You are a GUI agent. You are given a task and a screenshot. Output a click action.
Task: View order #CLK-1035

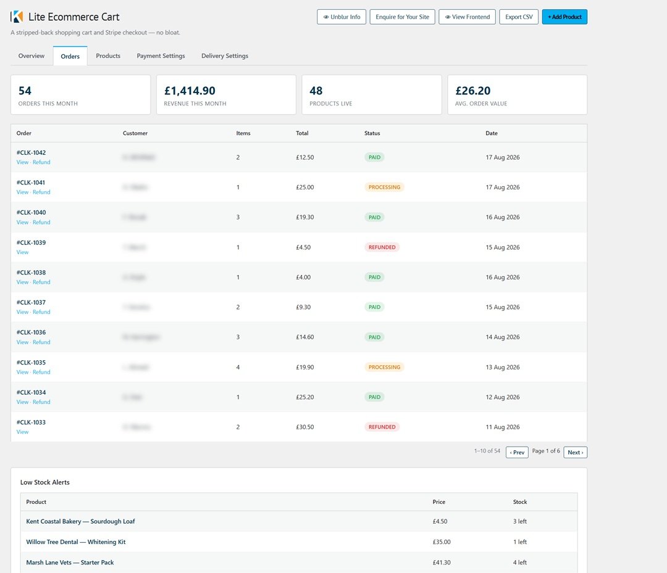[x=23, y=372]
